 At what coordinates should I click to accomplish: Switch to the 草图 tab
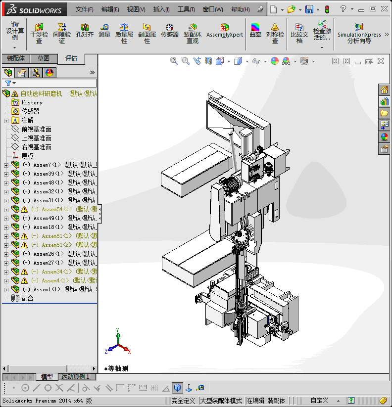[44, 58]
